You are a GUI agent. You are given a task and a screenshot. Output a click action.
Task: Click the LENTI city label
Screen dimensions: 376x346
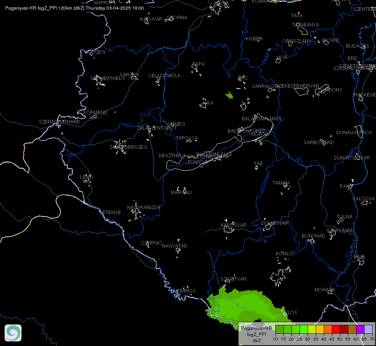pos(86,177)
